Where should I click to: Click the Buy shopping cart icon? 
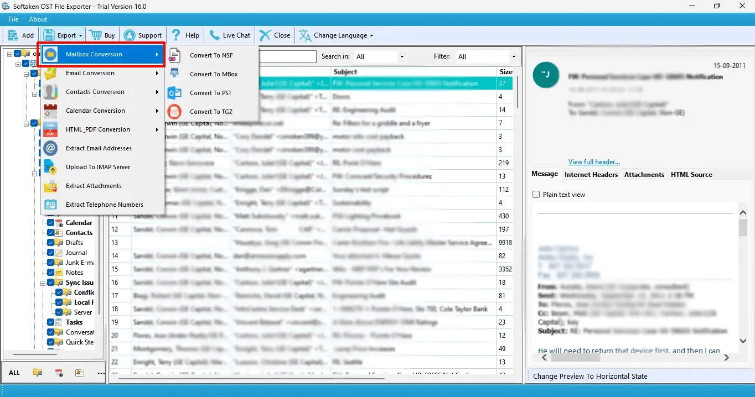point(95,35)
